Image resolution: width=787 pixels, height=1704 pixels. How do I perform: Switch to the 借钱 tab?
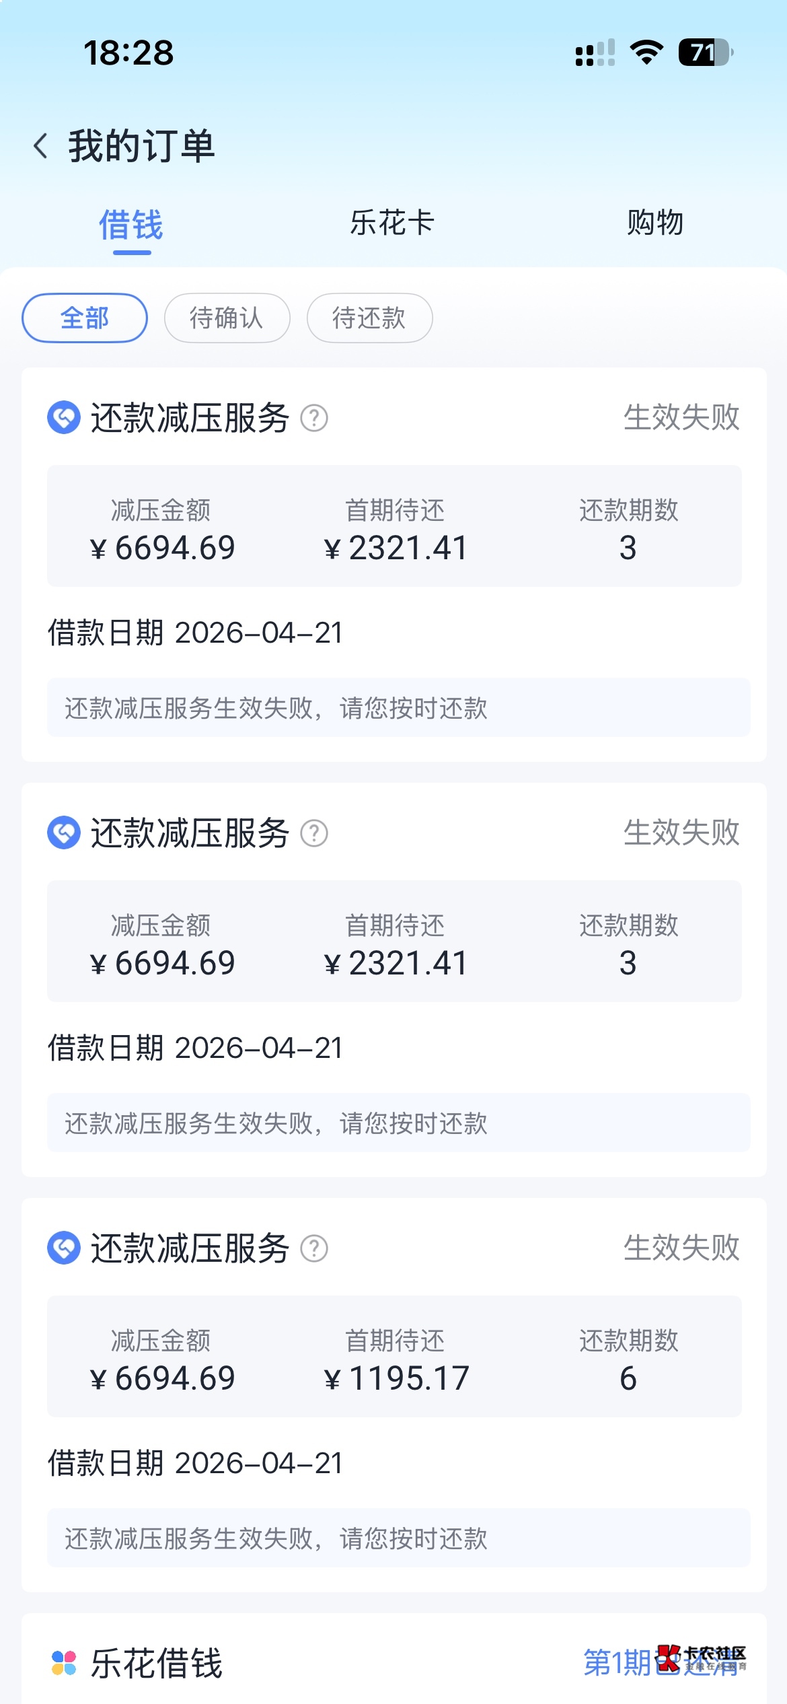(x=131, y=224)
